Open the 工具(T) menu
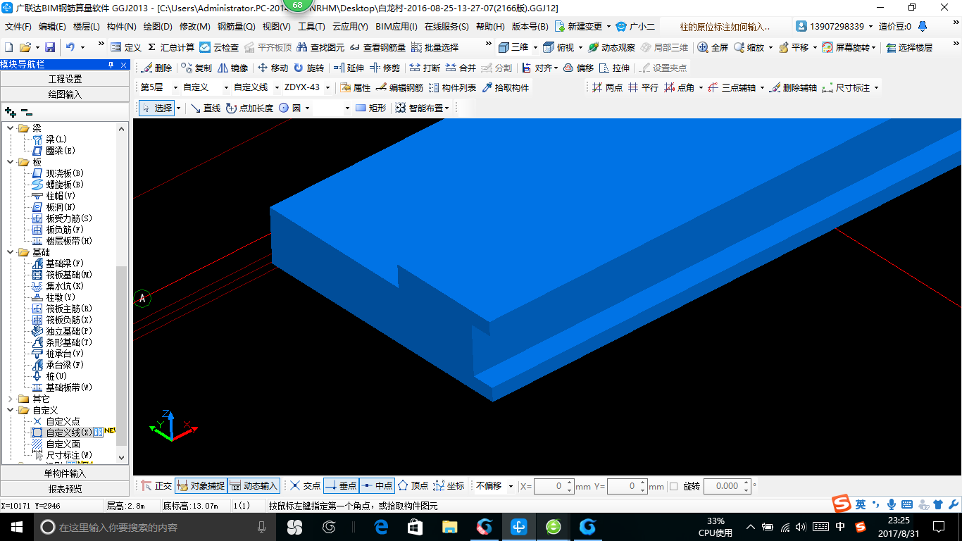The width and height of the screenshot is (962, 541). click(x=311, y=27)
